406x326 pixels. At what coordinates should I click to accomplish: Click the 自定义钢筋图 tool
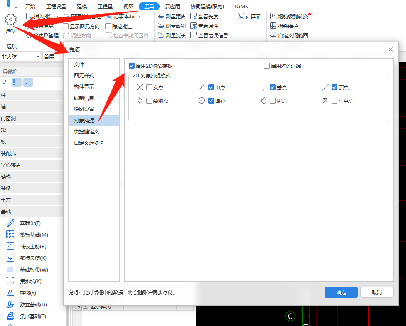(289, 35)
